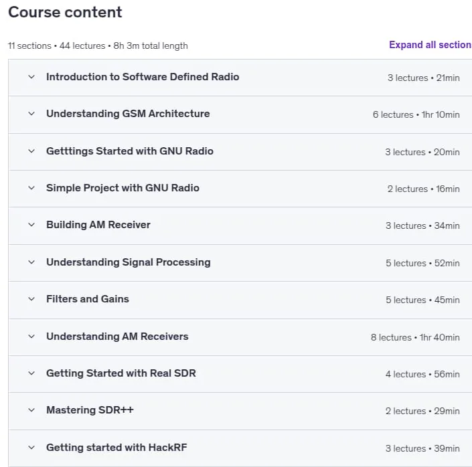Click the Filters and Gains chevron
472x467 pixels.
click(x=31, y=299)
